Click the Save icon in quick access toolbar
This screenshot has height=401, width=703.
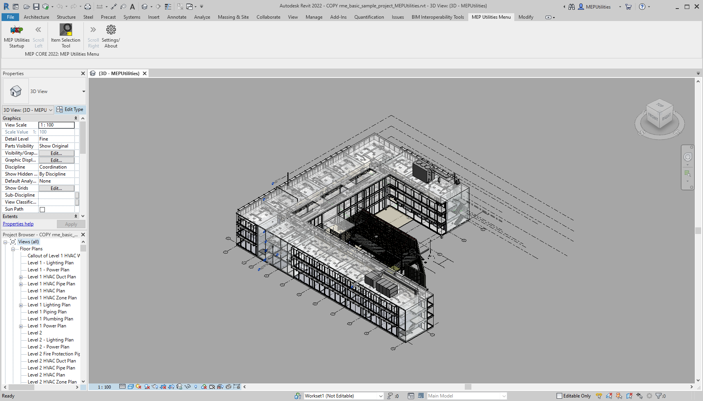(x=36, y=7)
